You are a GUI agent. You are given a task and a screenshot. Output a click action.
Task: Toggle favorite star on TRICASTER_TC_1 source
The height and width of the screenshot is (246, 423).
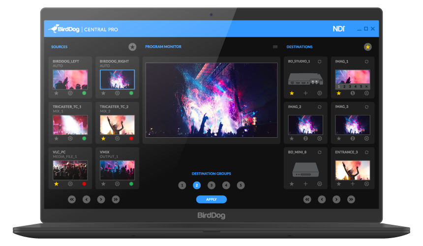pos(56,138)
